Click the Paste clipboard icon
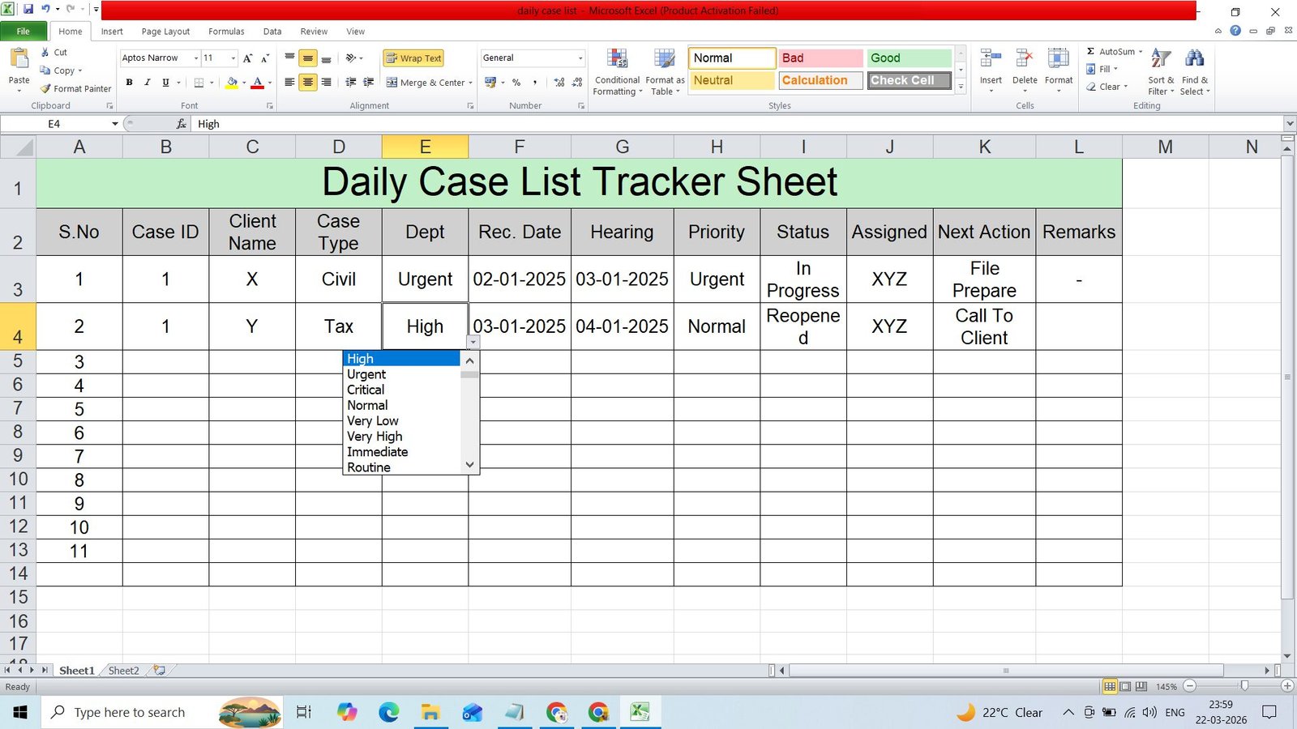Screen dimensions: 1297x729 point(19,60)
